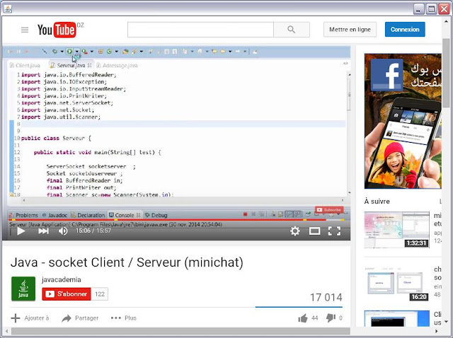Click the video title Java - socket Client / Serveur

(127, 262)
